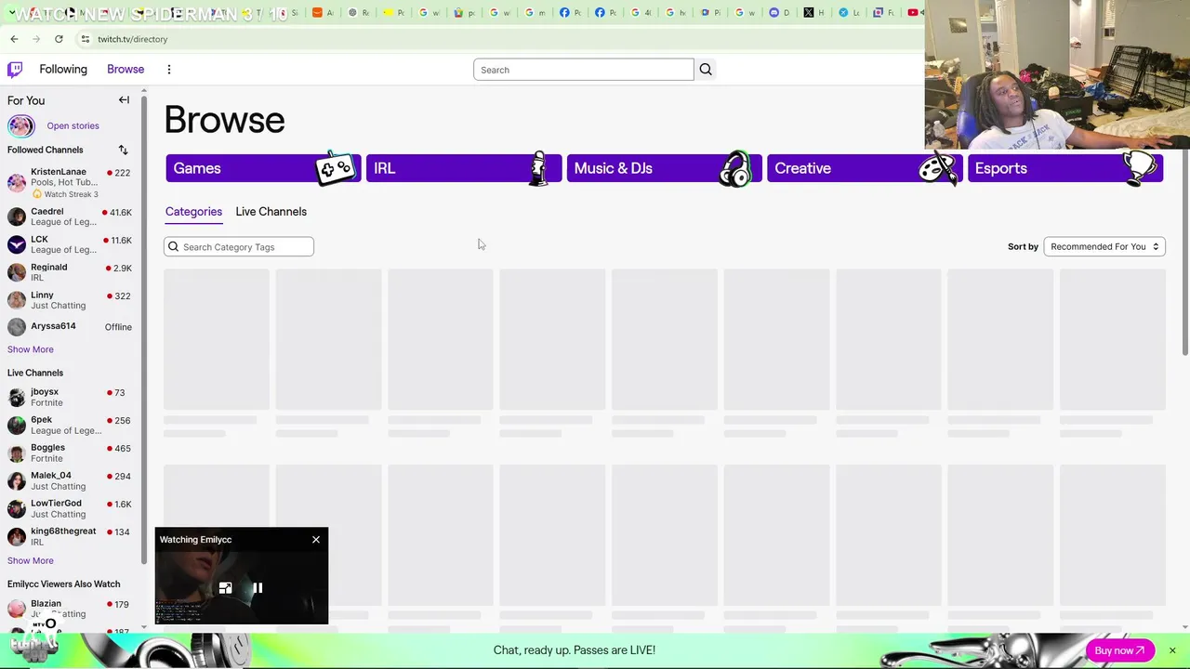The width and height of the screenshot is (1190, 669).
Task: Open stories avatar in sidebar
Action: coord(20,125)
